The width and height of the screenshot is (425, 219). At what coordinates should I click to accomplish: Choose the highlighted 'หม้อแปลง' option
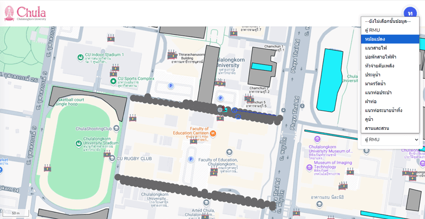[390, 39]
